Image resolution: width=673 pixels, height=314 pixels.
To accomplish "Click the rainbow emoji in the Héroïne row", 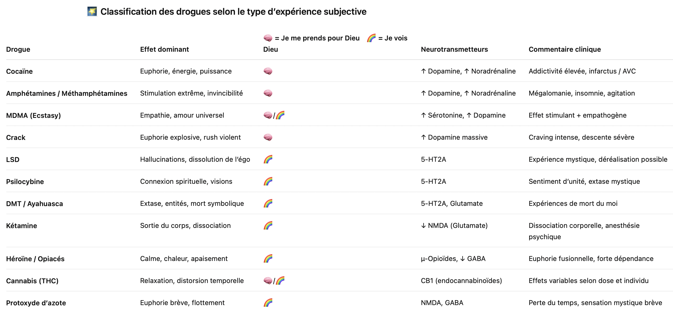I will point(268,259).
